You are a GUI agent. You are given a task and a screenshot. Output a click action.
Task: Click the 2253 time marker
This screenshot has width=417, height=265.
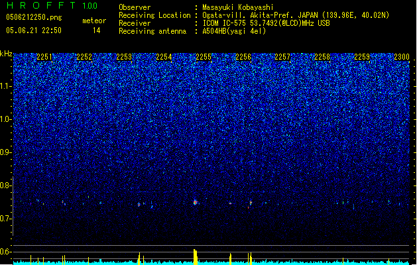124,57
